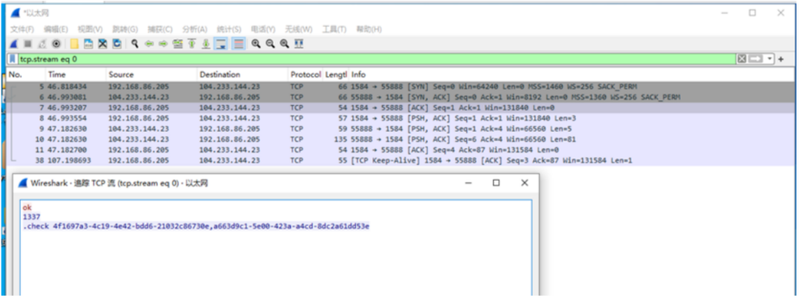Select packet 9 with Len=5
Viewport: 801px width, 301px height.
[x=400, y=129]
